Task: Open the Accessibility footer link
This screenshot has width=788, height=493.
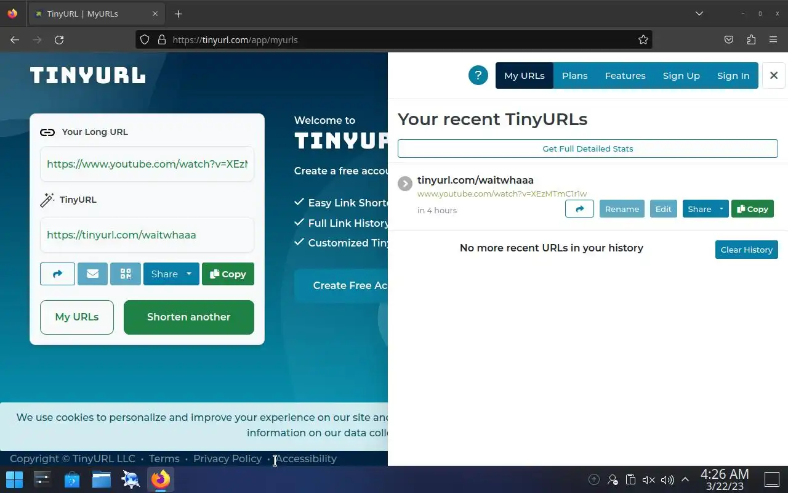Action: click(x=306, y=458)
